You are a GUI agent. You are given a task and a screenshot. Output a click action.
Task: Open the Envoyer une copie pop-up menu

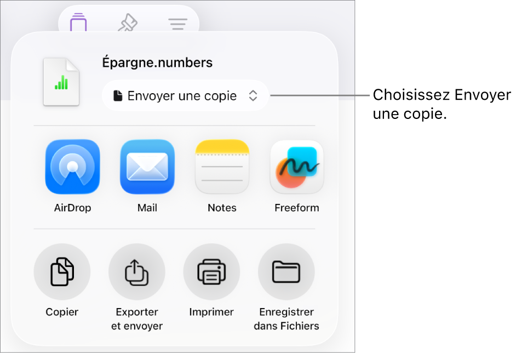(x=185, y=96)
